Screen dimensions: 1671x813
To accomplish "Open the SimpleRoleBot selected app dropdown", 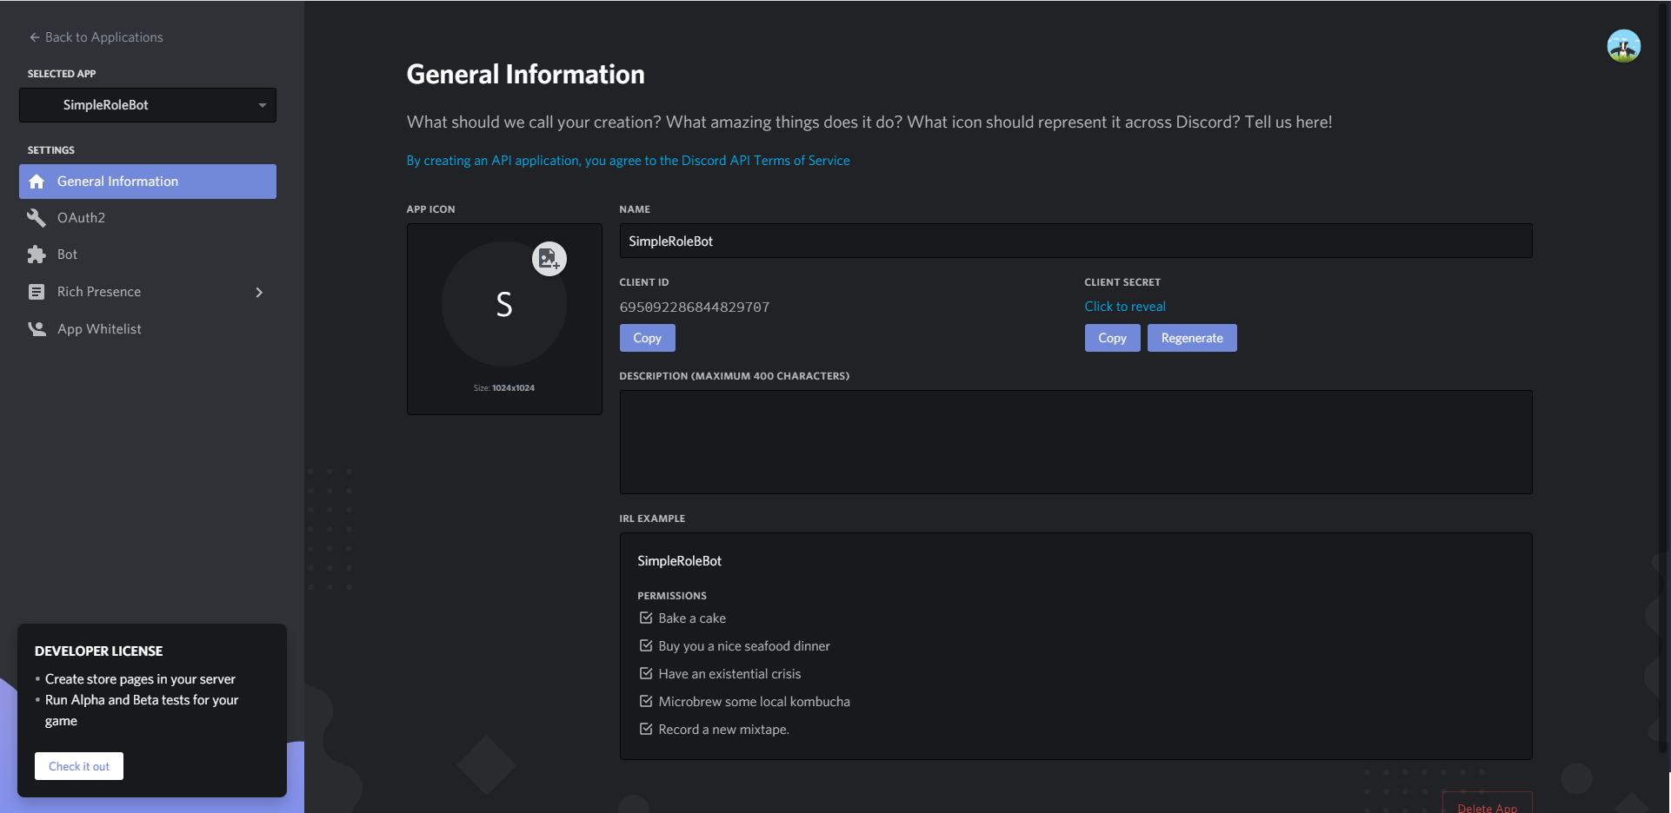I will pos(148,105).
